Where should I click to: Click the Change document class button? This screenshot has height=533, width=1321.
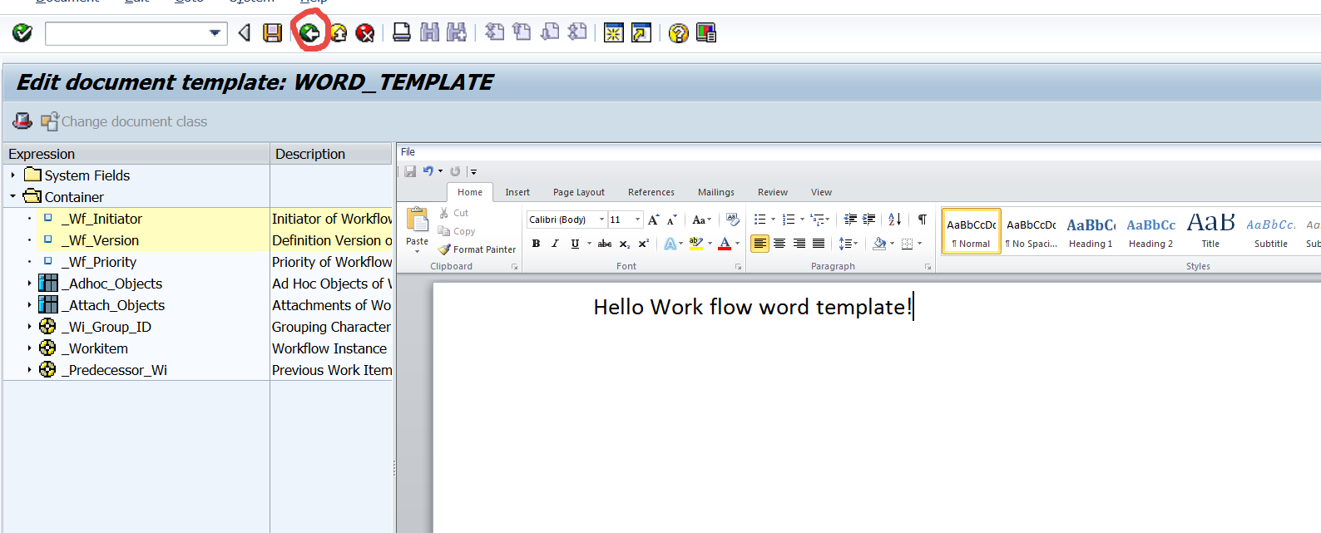124,121
